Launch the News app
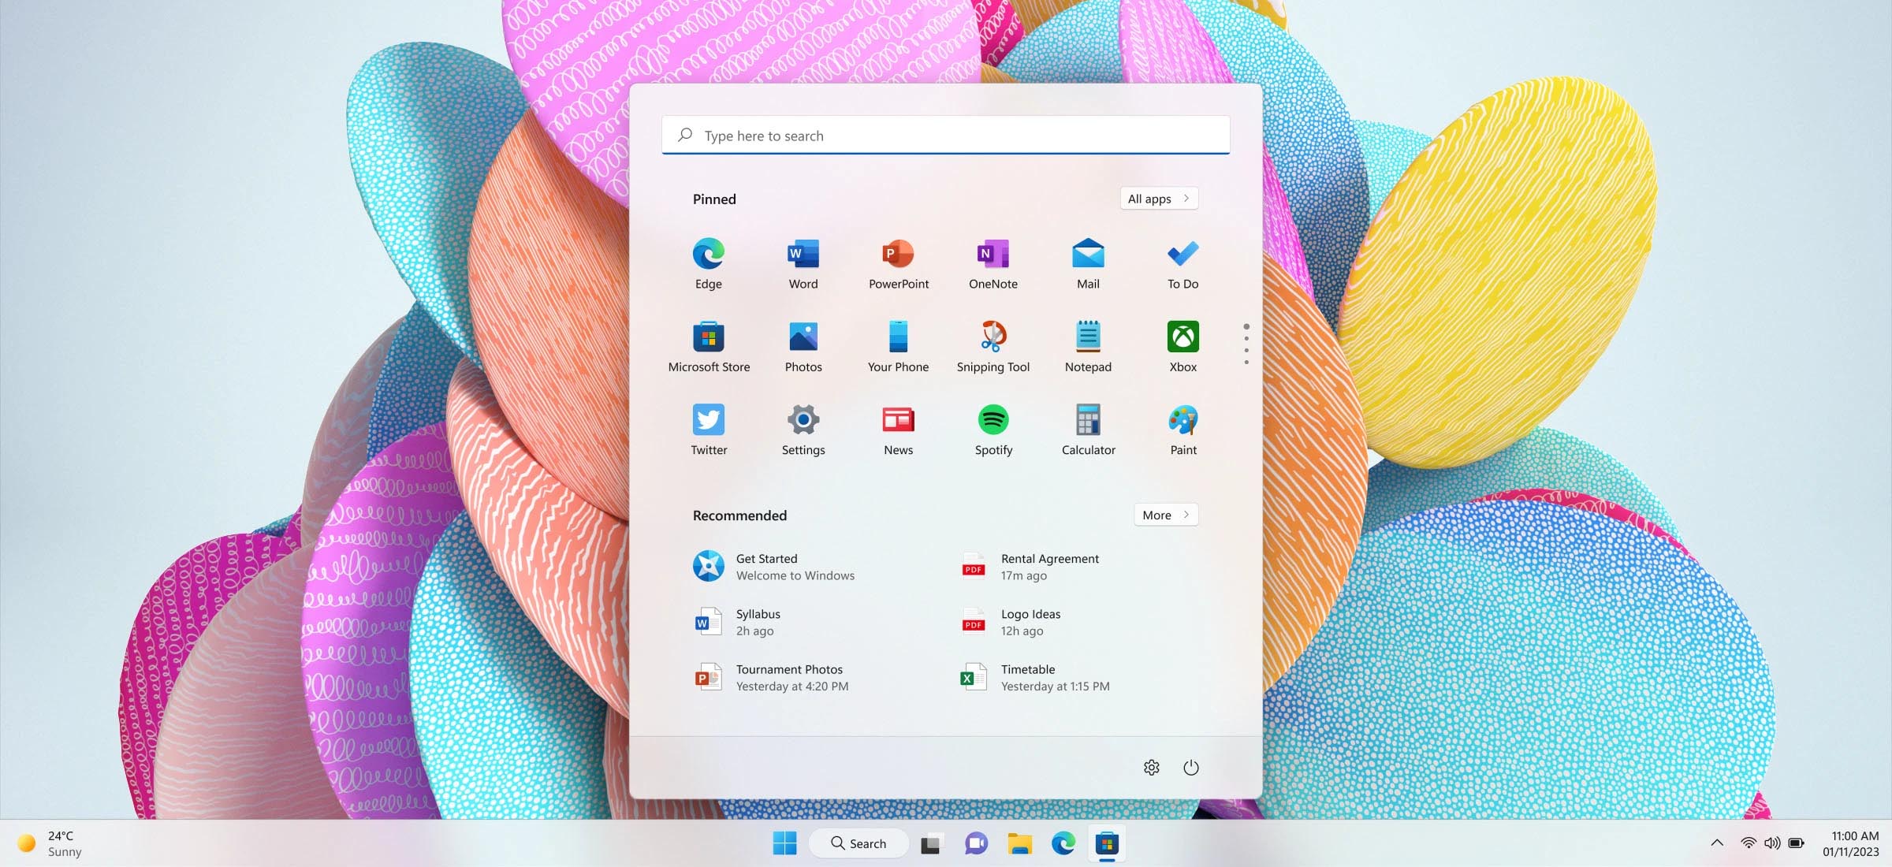Viewport: 1892px width, 867px height. pyautogui.click(x=898, y=430)
